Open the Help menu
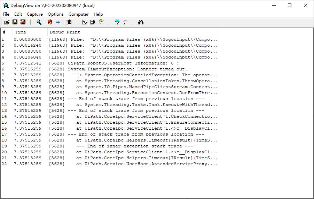This screenshot has width=314, height=199. (x=98, y=14)
